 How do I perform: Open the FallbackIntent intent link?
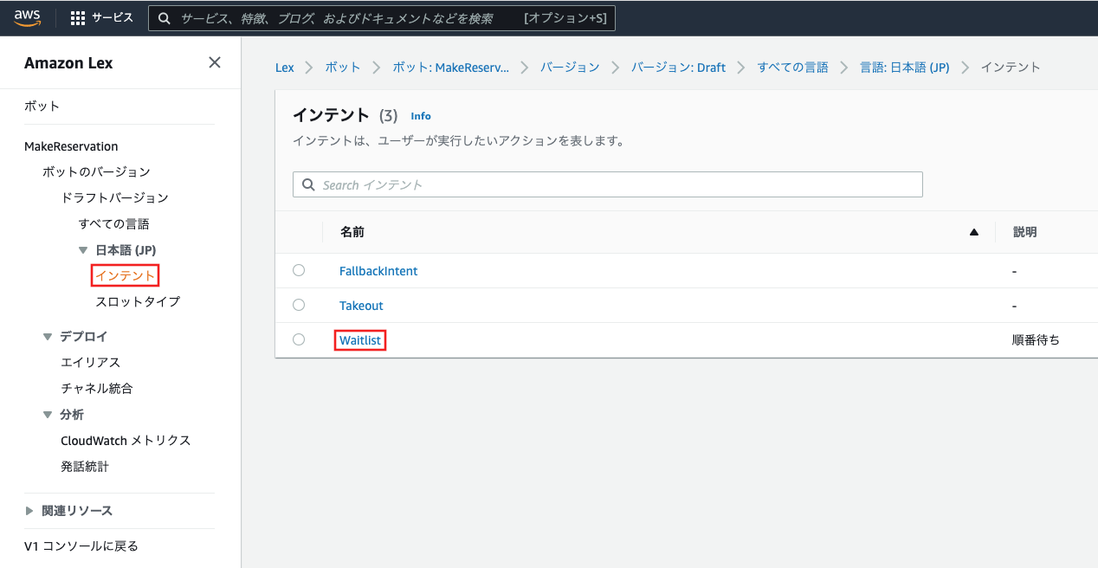[x=378, y=271]
